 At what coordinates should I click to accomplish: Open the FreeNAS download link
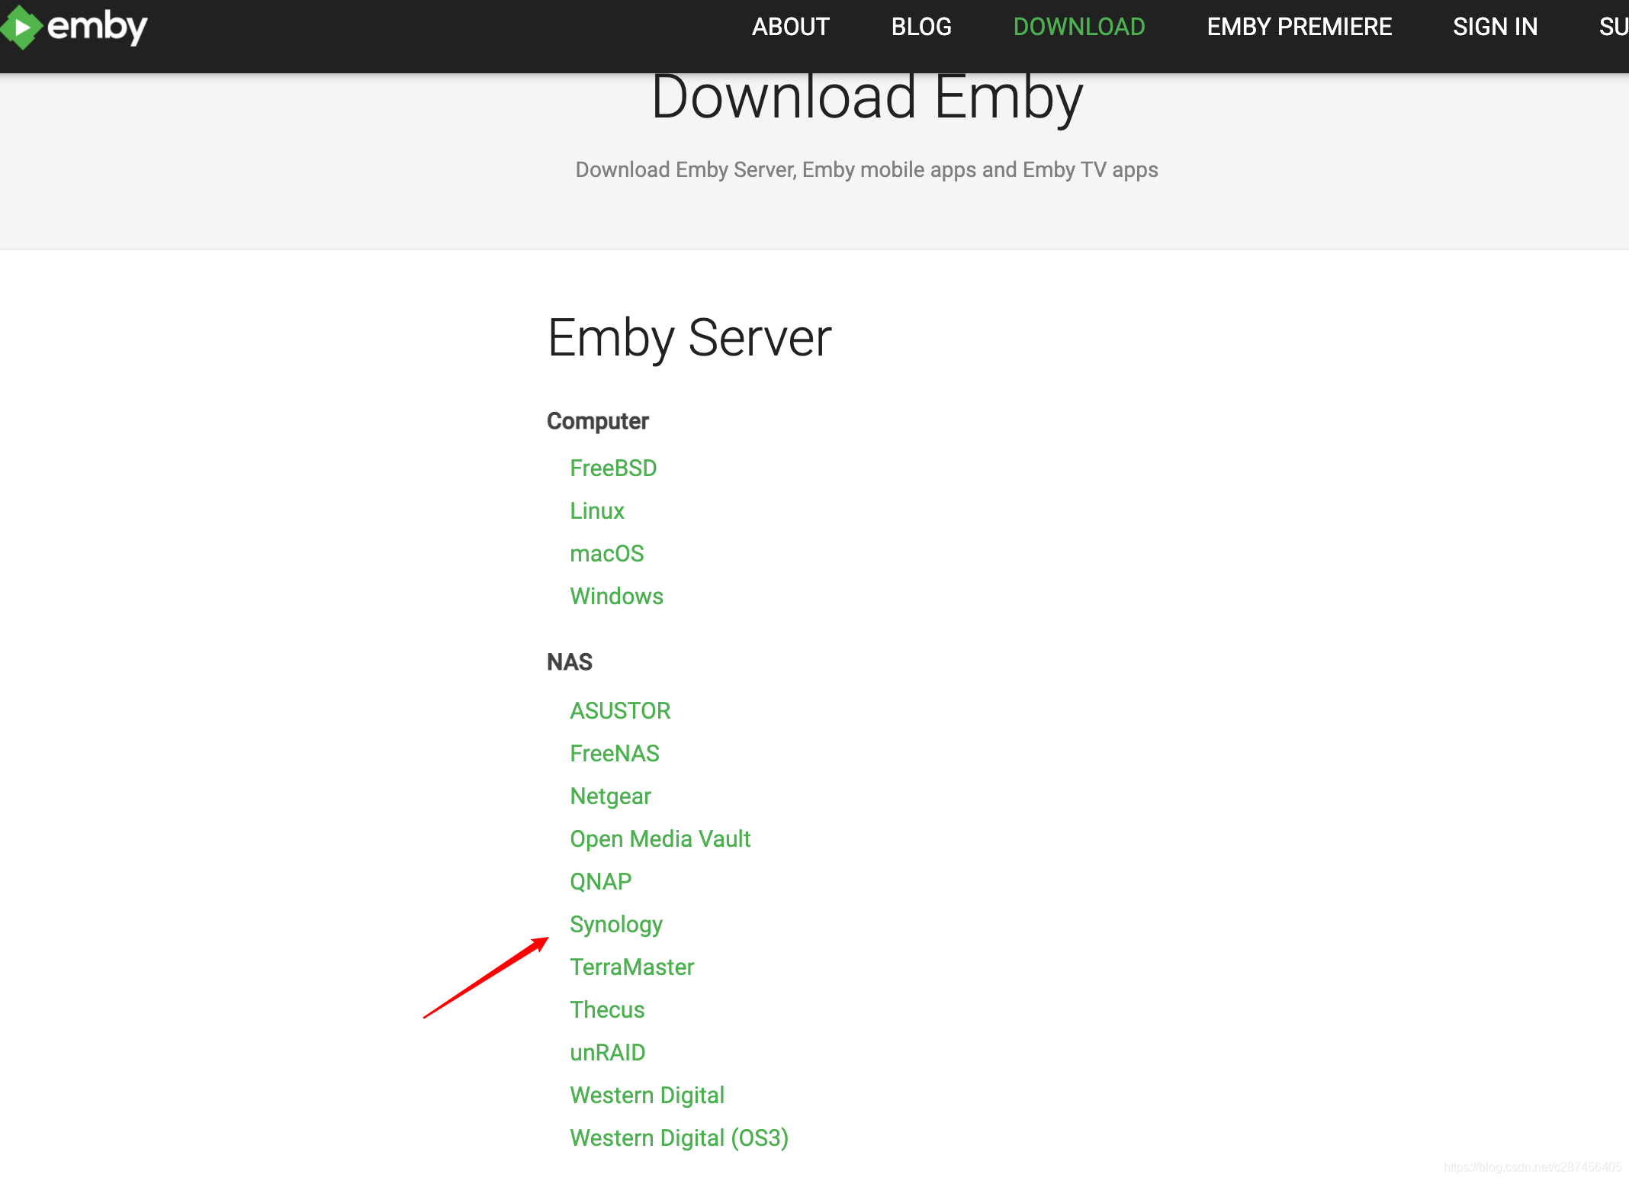[615, 753]
